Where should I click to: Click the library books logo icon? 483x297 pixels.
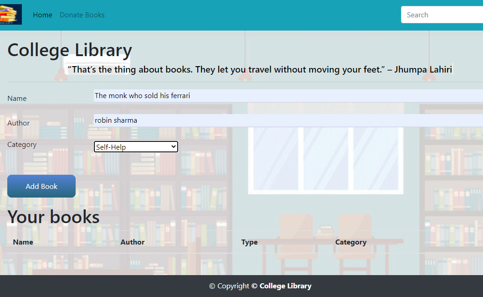pyautogui.click(x=10, y=14)
